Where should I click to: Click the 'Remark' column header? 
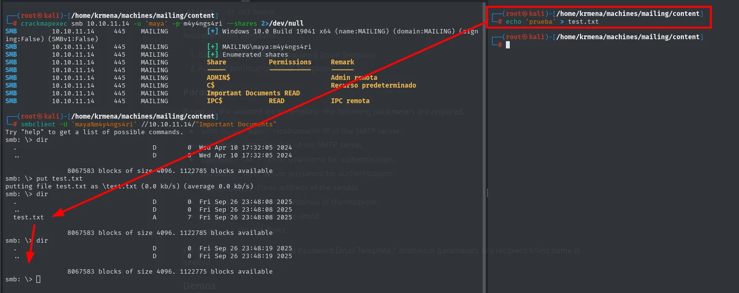(342, 62)
